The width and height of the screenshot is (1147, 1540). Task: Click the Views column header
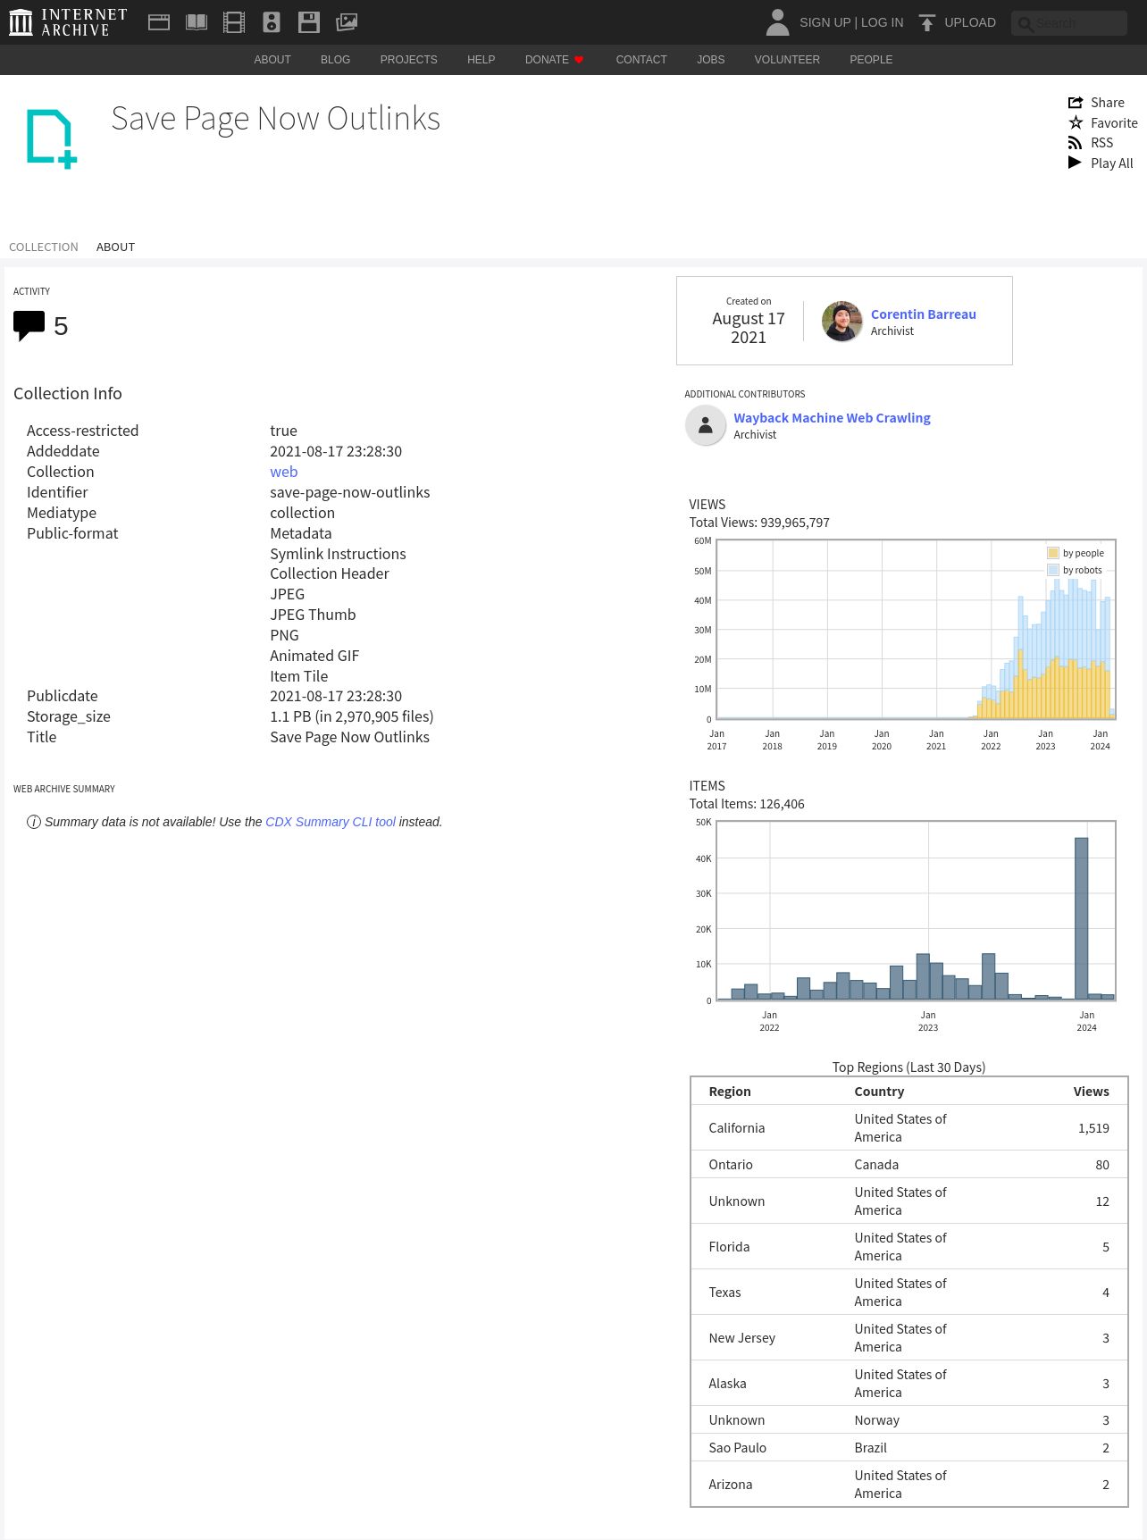[1091, 1092]
